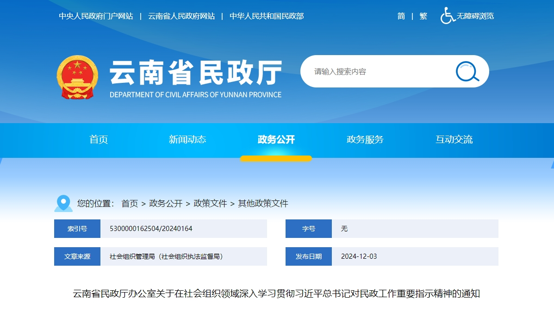Click the 字号 value 无
The height and width of the screenshot is (318, 554).
[x=344, y=229]
